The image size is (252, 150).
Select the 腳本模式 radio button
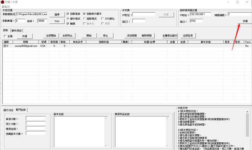(68, 19)
